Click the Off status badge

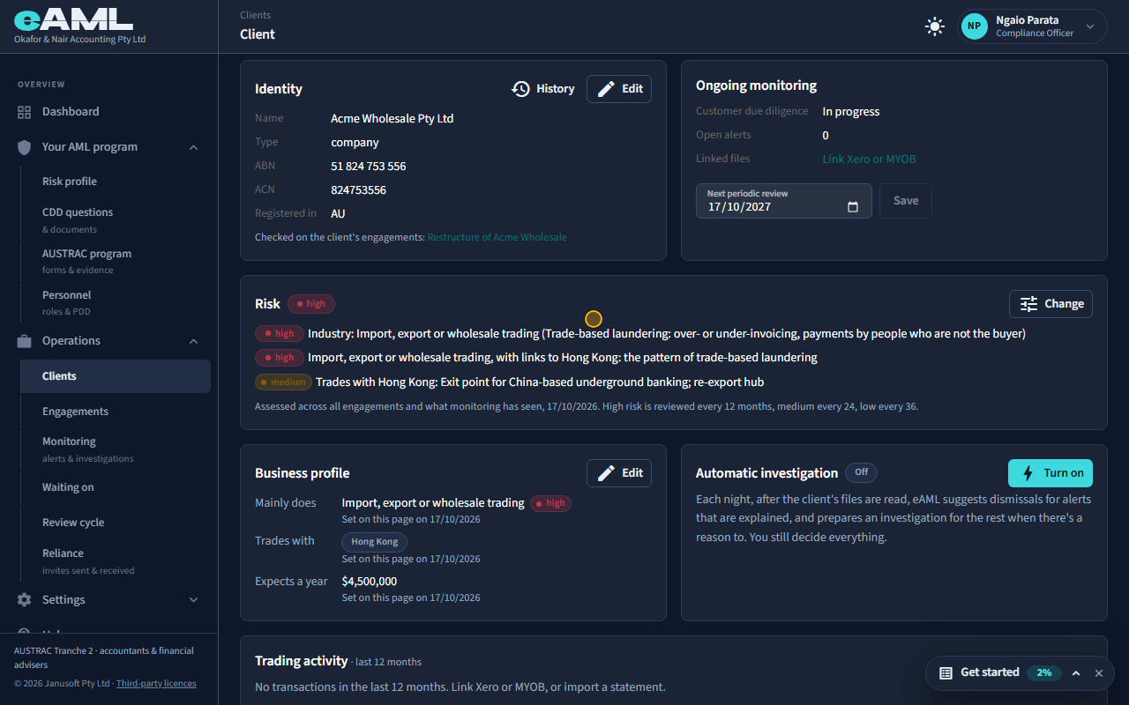(861, 472)
